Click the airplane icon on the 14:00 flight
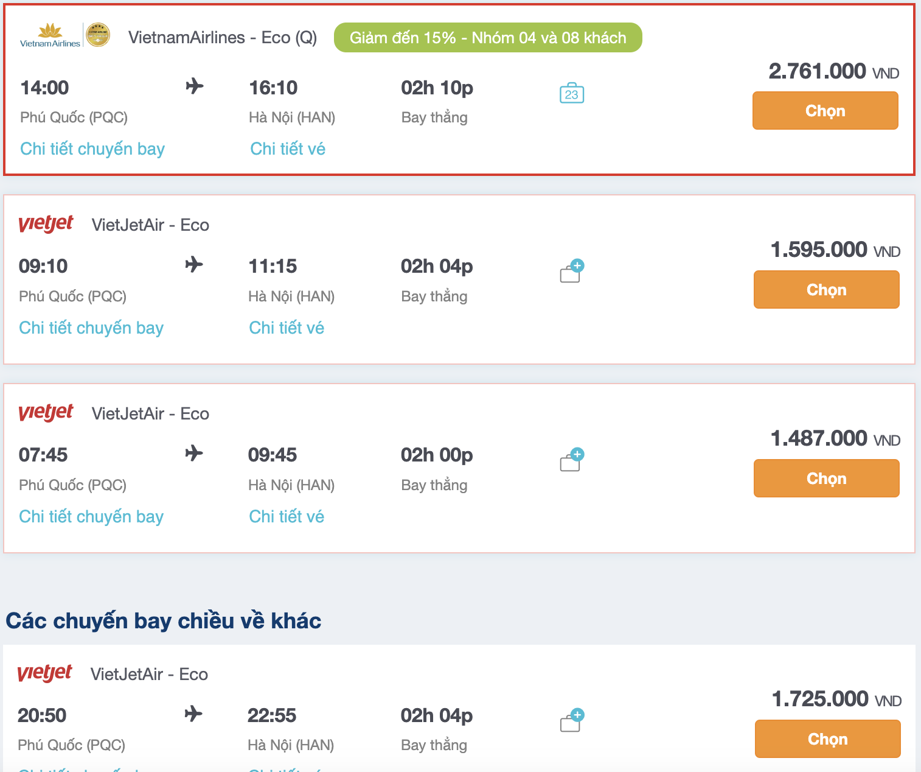921x772 pixels. (194, 87)
